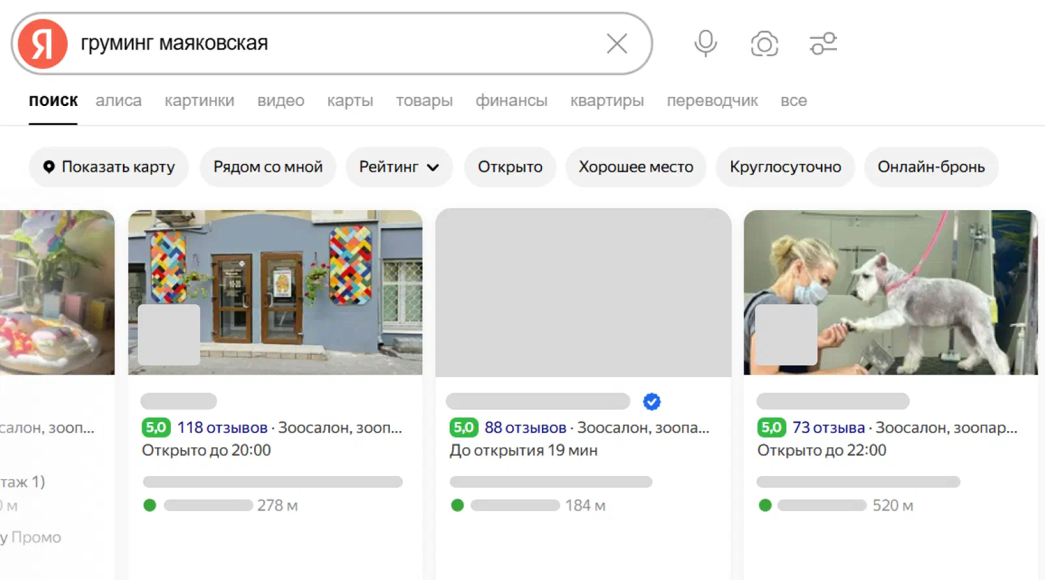Click the '520 м' distance text

[x=893, y=506]
